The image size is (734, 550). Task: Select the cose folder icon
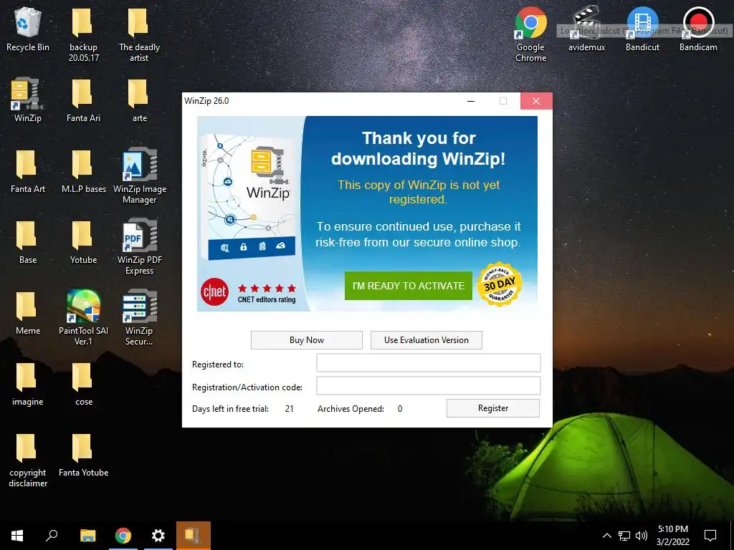click(83, 385)
